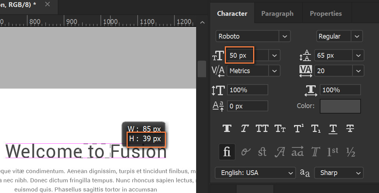Close the document tab with X
The height and width of the screenshot is (193, 379).
[x=47, y=4]
